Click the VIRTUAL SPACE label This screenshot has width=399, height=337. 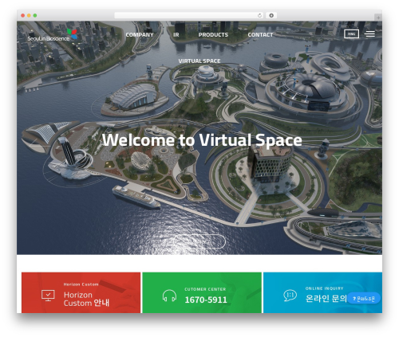pyautogui.click(x=199, y=61)
